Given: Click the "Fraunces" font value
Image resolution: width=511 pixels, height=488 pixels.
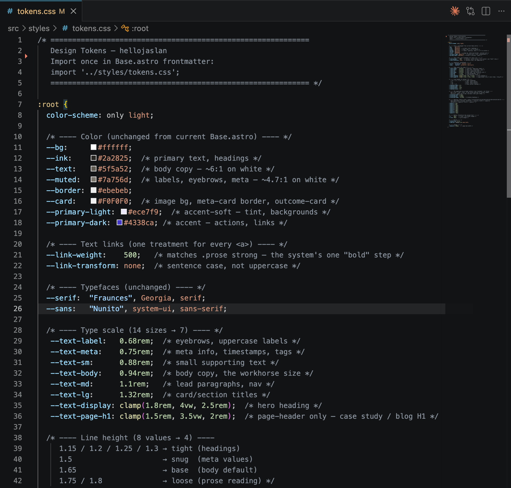Looking at the screenshot, I should pos(111,298).
